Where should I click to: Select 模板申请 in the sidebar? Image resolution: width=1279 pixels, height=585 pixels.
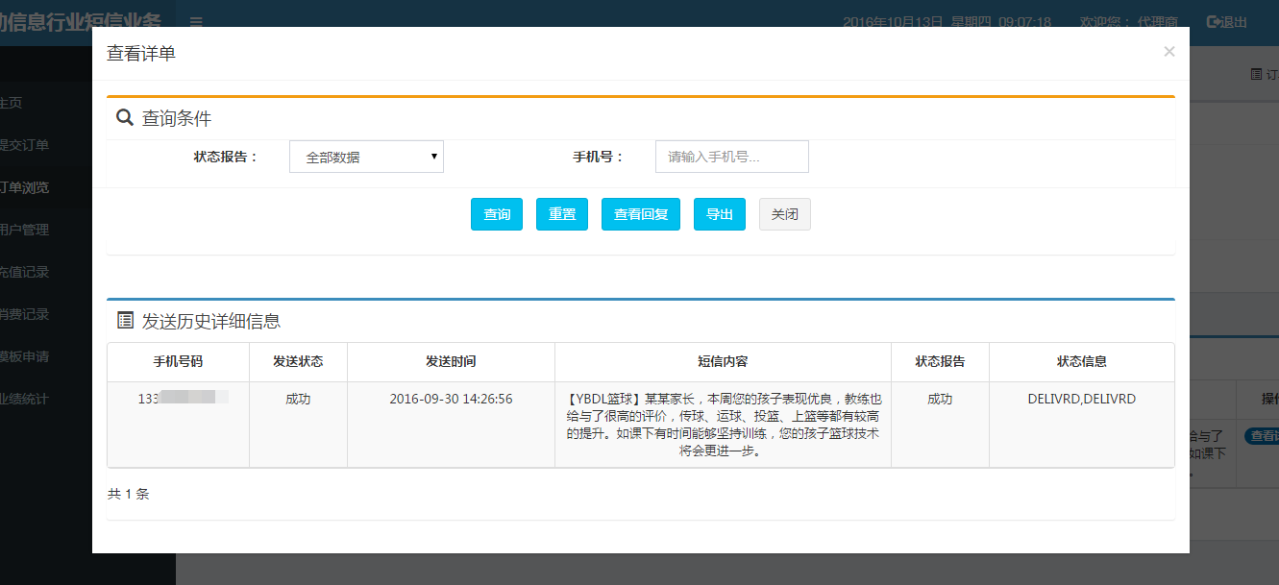[x=25, y=356]
